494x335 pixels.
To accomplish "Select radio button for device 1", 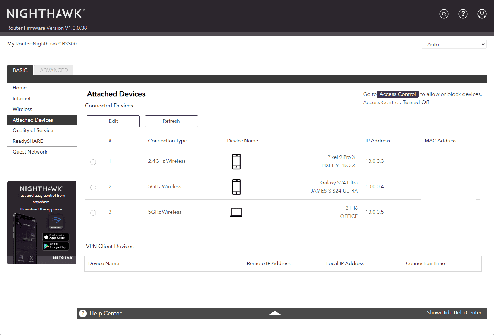I will point(93,162).
